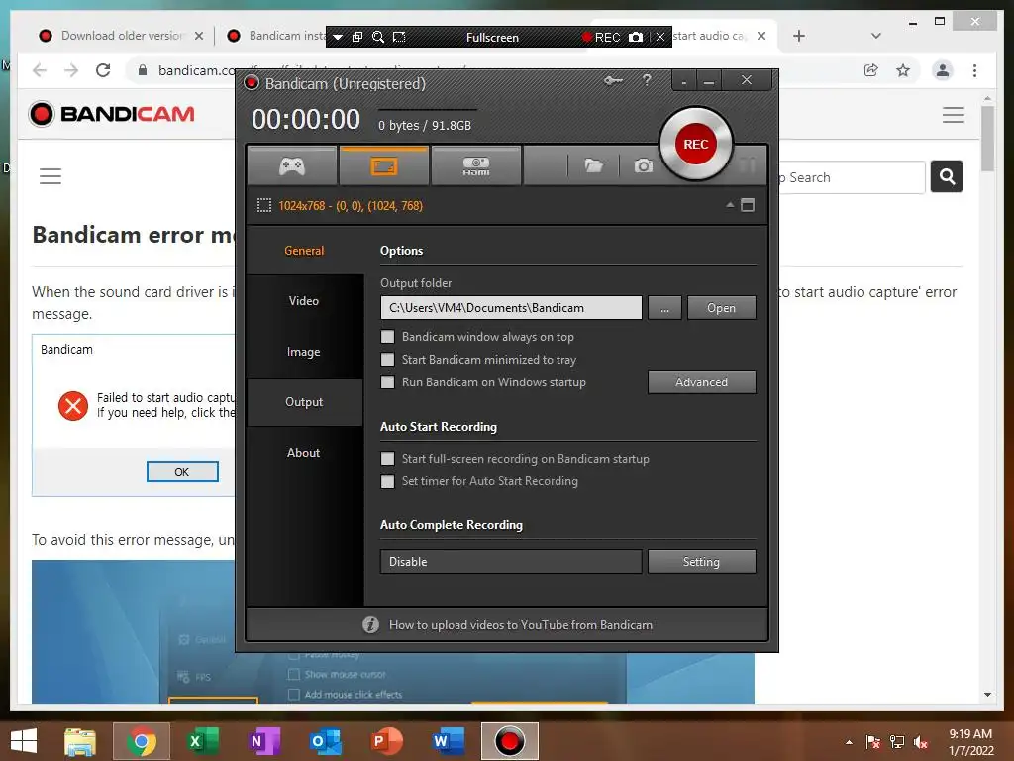Open a new Chrome tab
The width and height of the screenshot is (1014, 761).
(x=799, y=36)
